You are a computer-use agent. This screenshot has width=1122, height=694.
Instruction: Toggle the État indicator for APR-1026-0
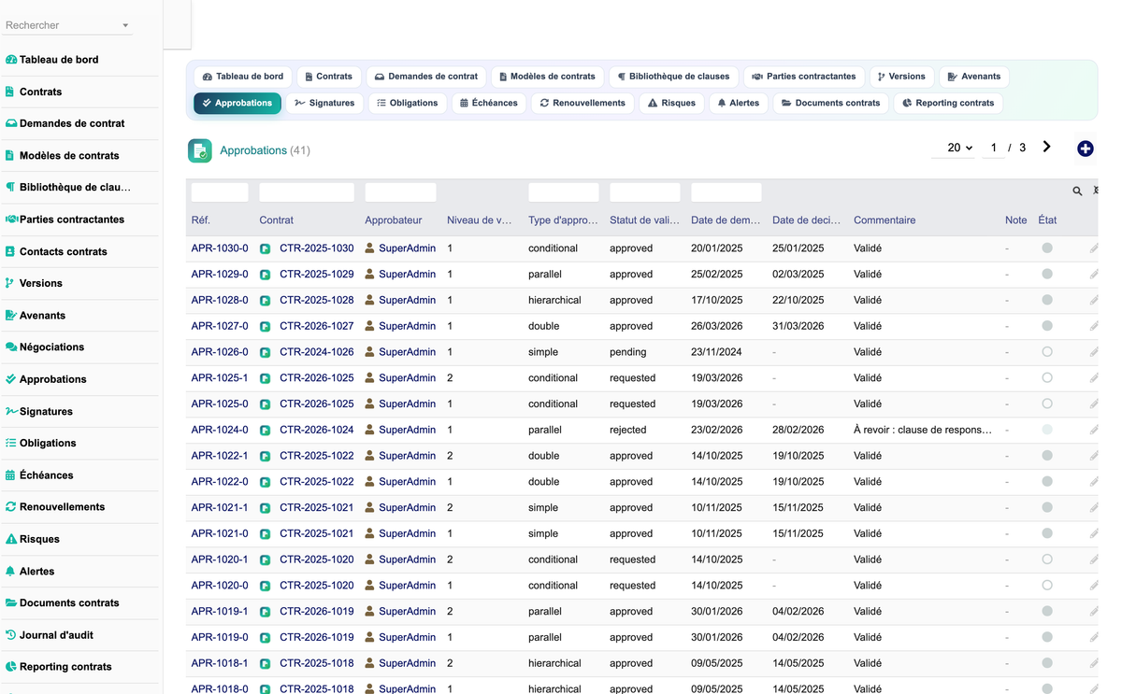(x=1047, y=352)
